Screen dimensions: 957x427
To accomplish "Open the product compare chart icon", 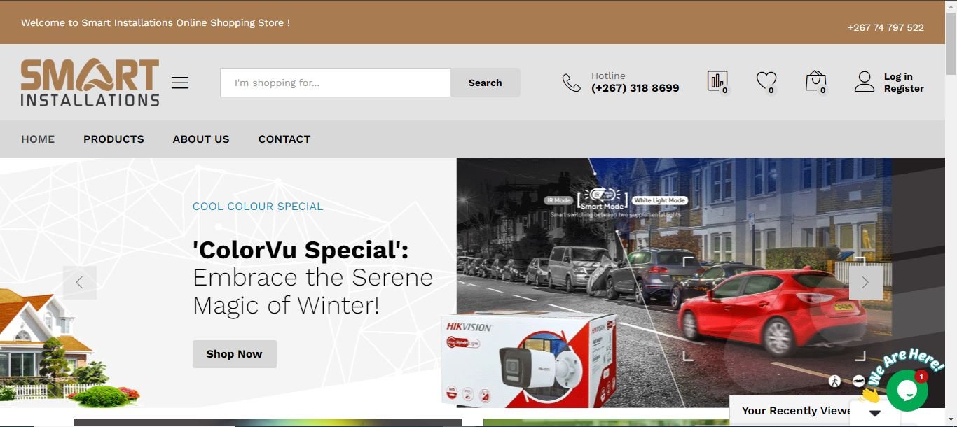I will pyautogui.click(x=717, y=81).
